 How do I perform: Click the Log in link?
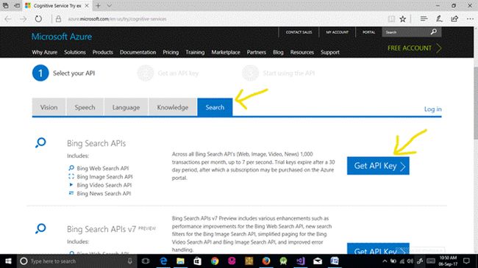pos(432,109)
